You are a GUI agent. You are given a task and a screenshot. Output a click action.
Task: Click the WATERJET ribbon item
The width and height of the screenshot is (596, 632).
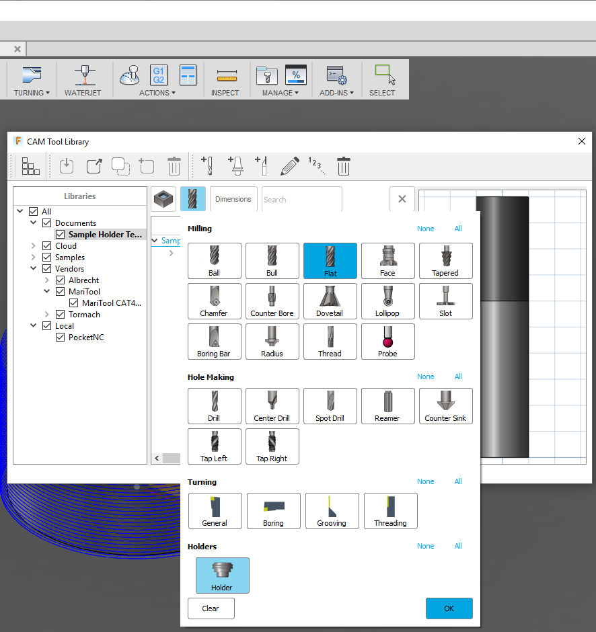tap(83, 81)
